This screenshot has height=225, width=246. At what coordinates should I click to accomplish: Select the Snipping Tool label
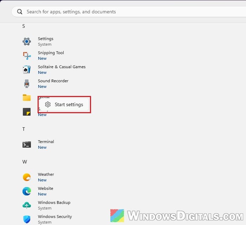[51, 53]
